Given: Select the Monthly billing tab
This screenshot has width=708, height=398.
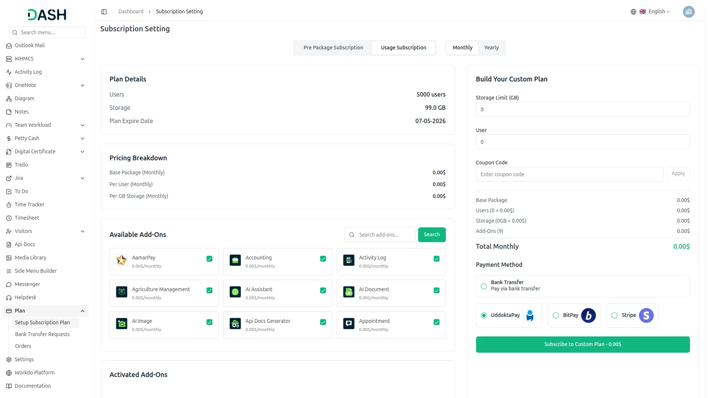Looking at the screenshot, I should click(462, 48).
